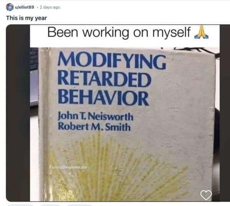Click the right dark letterbox bar of the image
230x206 pixels.
(225, 113)
